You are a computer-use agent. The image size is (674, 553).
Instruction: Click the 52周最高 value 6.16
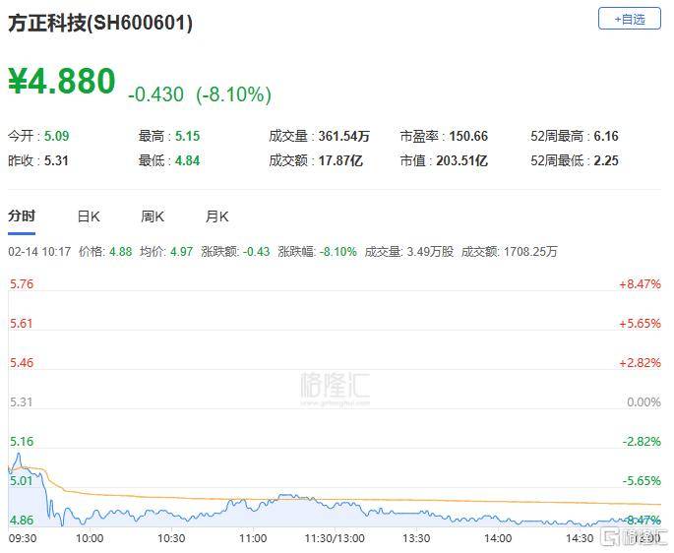pos(606,136)
